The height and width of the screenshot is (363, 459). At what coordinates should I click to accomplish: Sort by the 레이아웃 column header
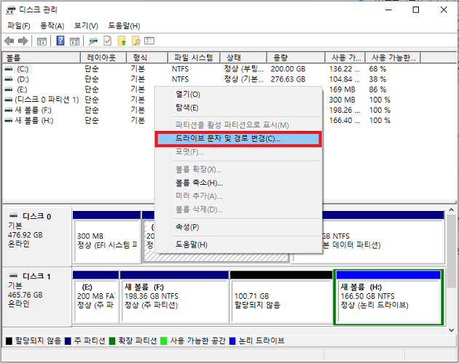click(x=103, y=58)
